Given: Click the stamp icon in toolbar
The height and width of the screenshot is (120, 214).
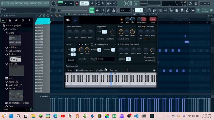Looking at the screenshot, I should 114,10.
